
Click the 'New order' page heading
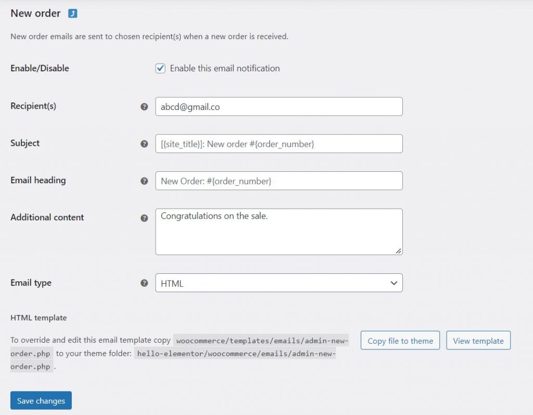[x=36, y=13]
